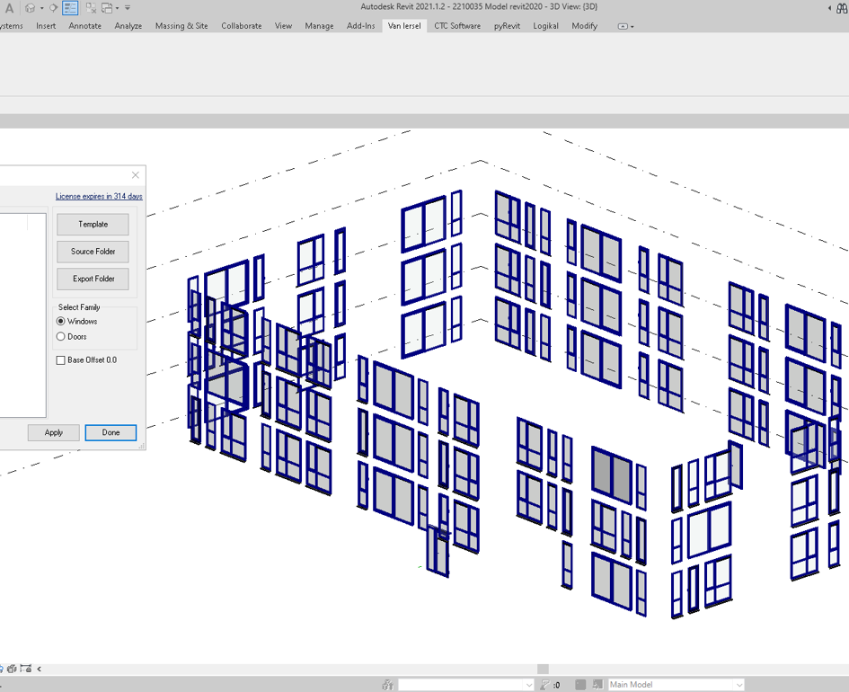Switch to the Massing & Site ribbon tab
The image size is (849, 692).
click(181, 26)
